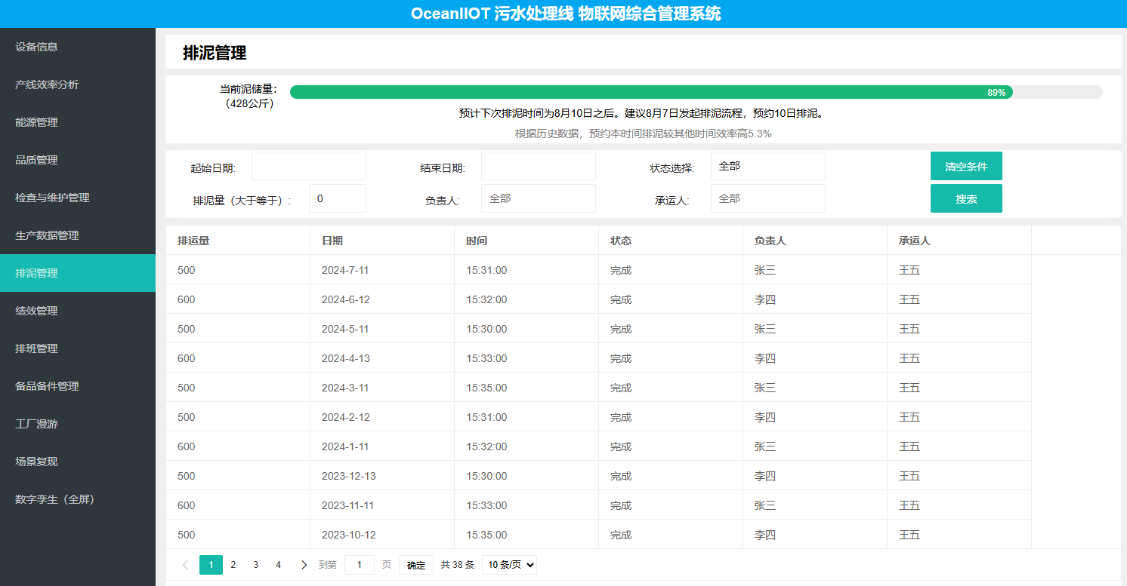1127x586 pixels.
Task: Focus the 排泥量 minimum input
Action: 338,198
